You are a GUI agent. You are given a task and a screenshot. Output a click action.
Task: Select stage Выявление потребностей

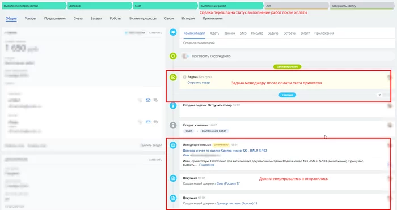pyautogui.click(x=34, y=6)
